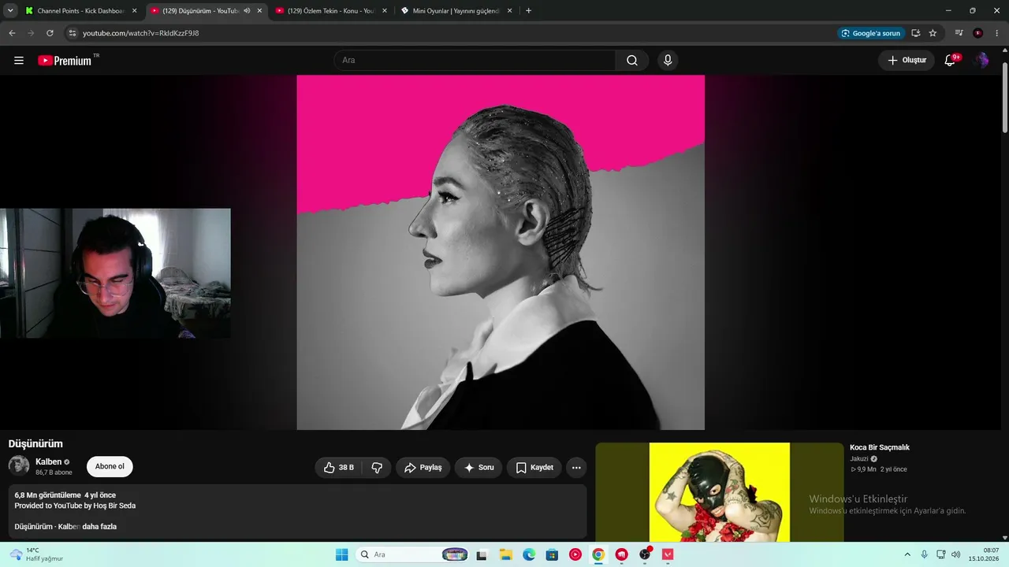1009x567 pixels.
Task: Click the Paylaş share button
Action: click(x=423, y=468)
